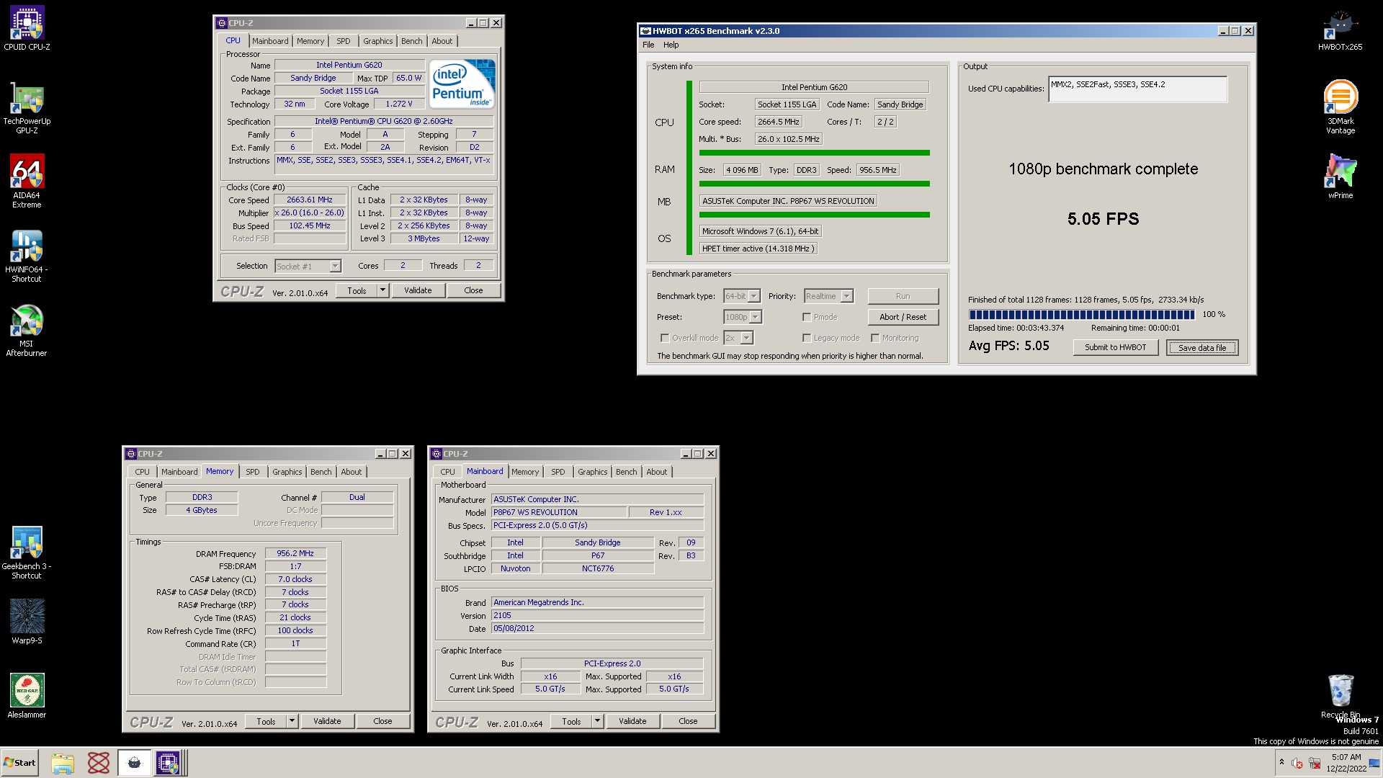Viewport: 1383px width, 778px height.
Task: Open Windows Explorer from the taskbar
Action: click(63, 763)
